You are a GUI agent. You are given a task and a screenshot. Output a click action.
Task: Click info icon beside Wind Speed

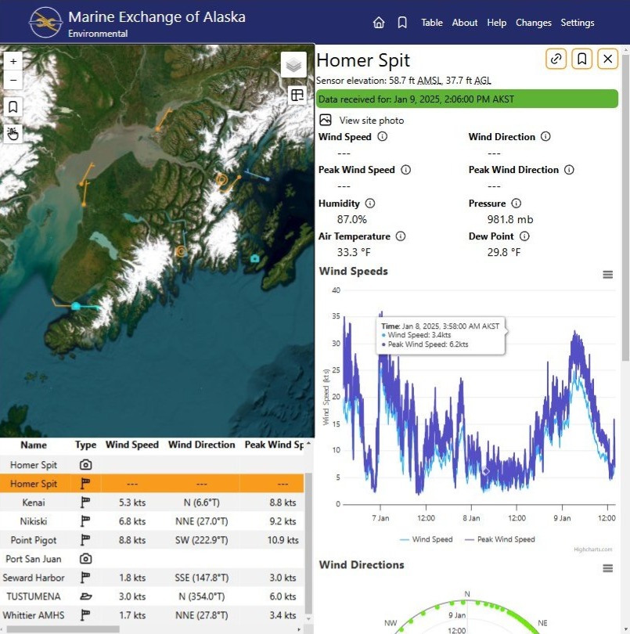[382, 136]
